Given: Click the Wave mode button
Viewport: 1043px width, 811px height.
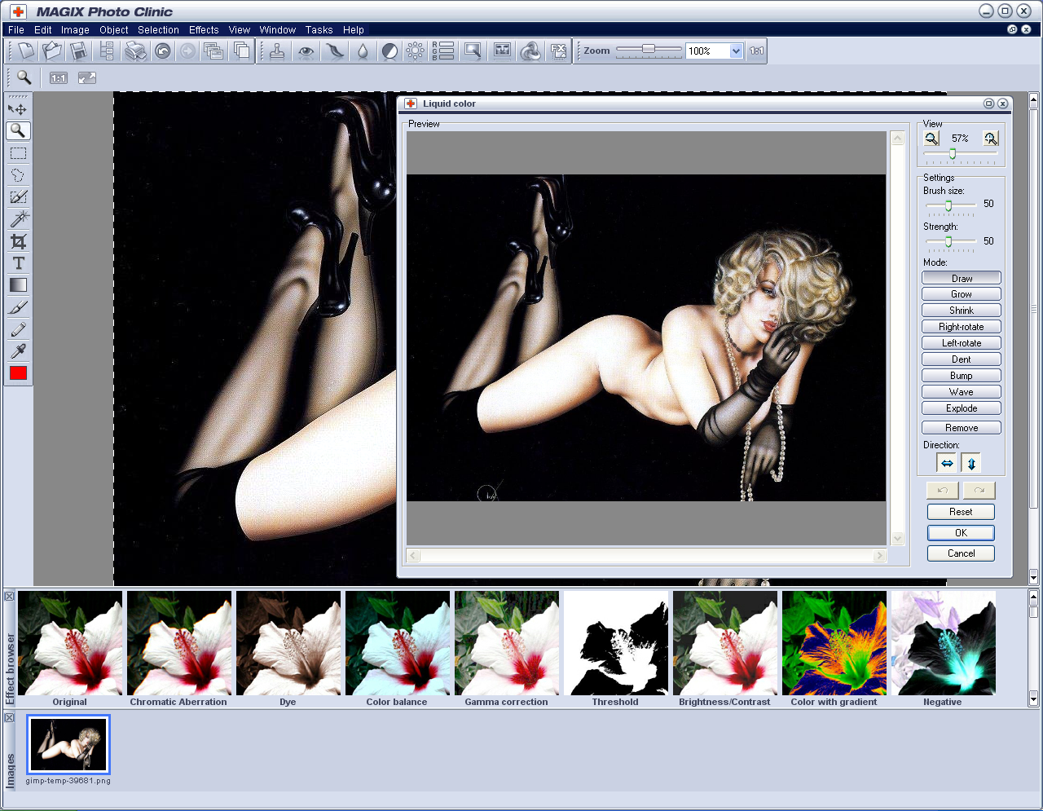Looking at the screenshot, I should coord(962,392).
